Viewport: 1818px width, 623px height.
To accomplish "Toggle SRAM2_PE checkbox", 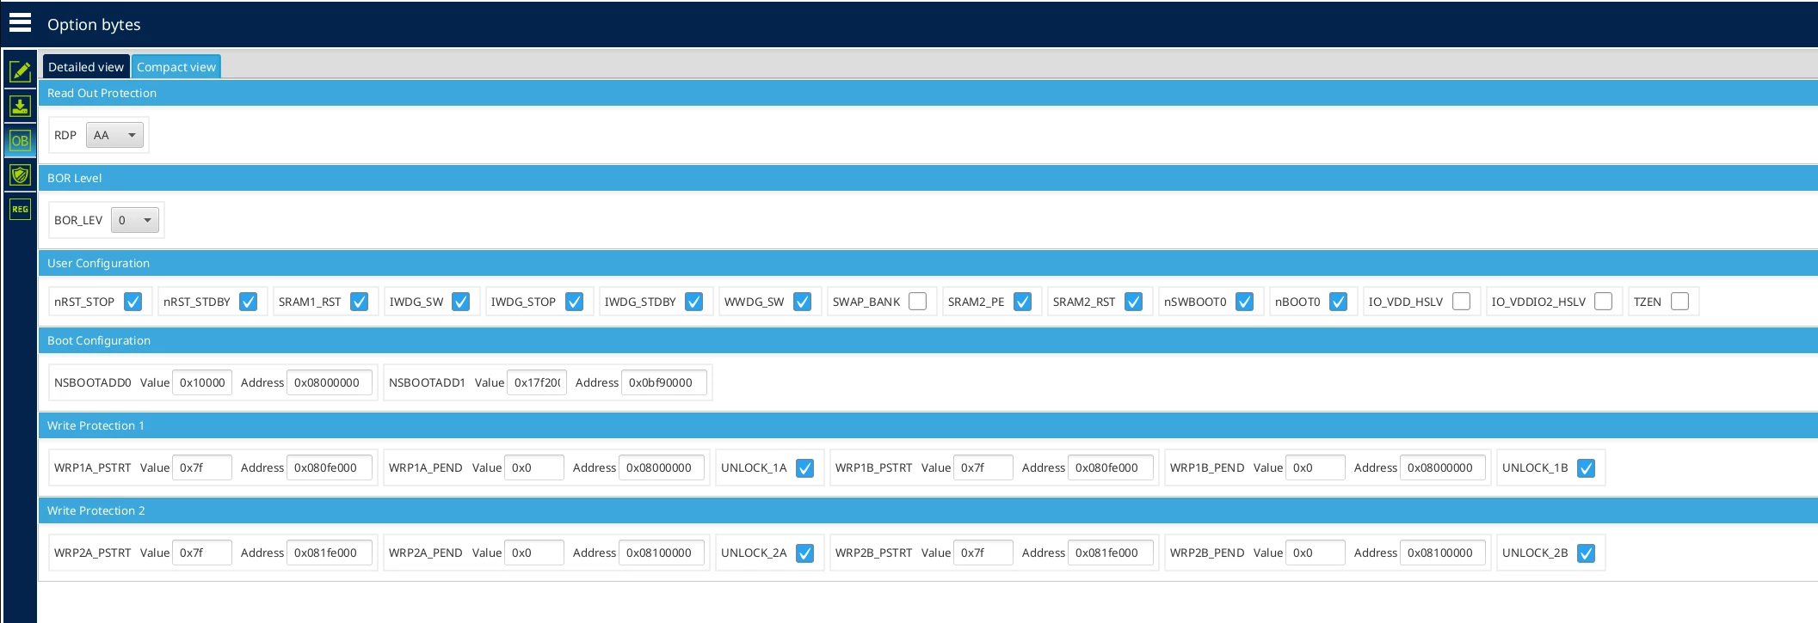I will 1023,302.
